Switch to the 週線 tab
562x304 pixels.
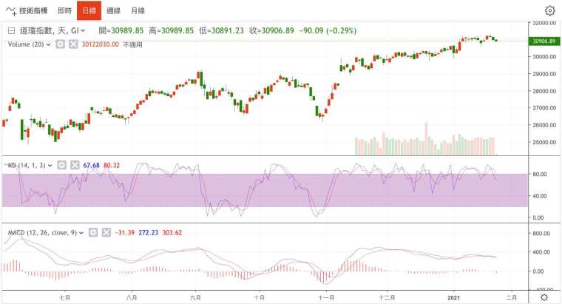[113, 11]
